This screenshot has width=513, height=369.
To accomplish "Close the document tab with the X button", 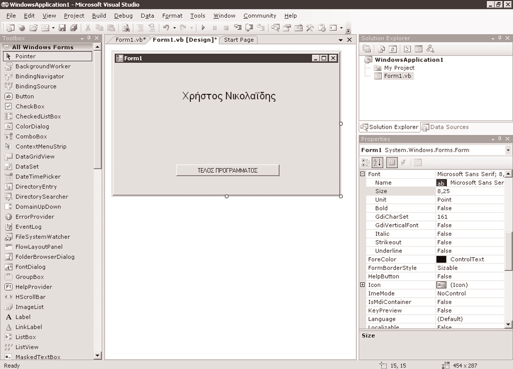I will tap(349, 40).
